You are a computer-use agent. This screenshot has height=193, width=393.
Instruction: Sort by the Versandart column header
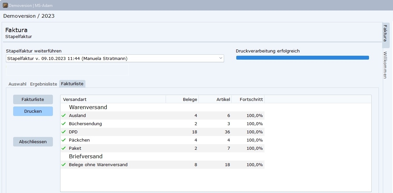(113, 99)
